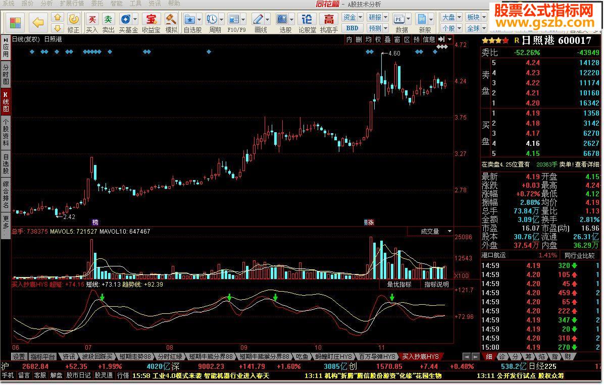Expand the 自选股 dropdown arrow
The height and width of the screenshot is (385, 604).
[199, 19]
